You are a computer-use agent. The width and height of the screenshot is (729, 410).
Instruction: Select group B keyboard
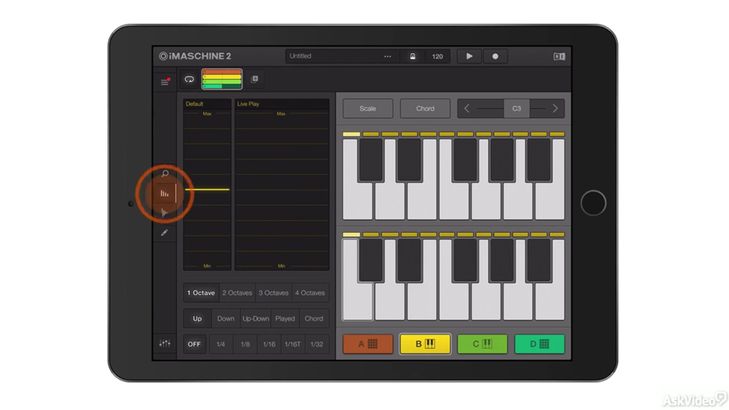425,344
